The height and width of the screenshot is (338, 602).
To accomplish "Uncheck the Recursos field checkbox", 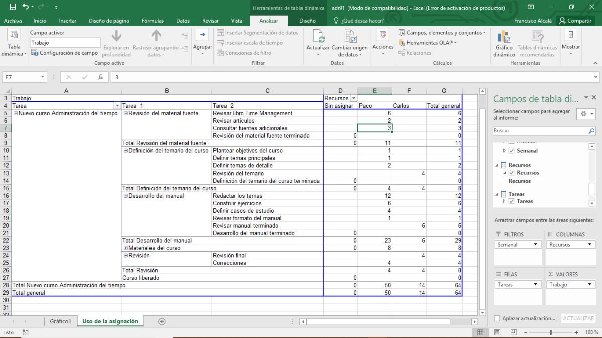I will point(512,173).
